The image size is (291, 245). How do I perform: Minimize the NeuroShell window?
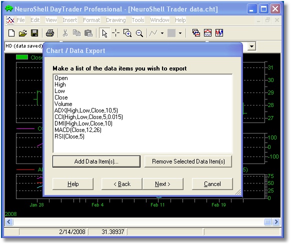(x=252, y=9)
